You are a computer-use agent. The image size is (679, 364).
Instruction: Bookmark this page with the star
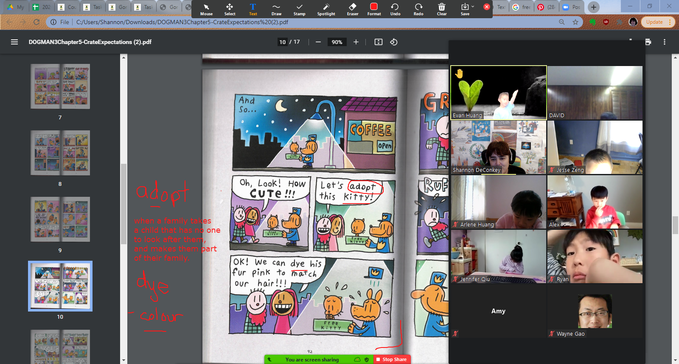coord(575,22)
